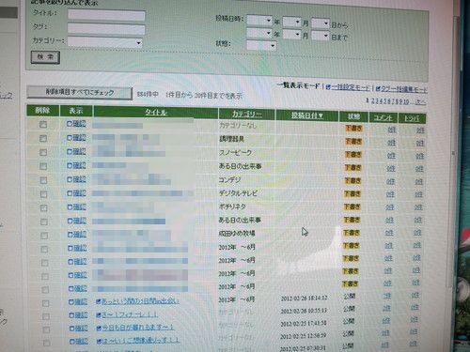Open 確認 preview icon for 調理器具 row
The width and height of the screenshot is (470, 352).
tap(70, 138)
